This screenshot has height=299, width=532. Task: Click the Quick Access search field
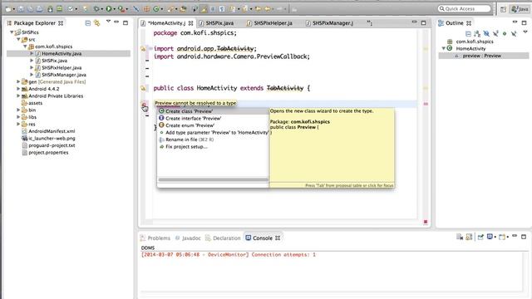464,9
